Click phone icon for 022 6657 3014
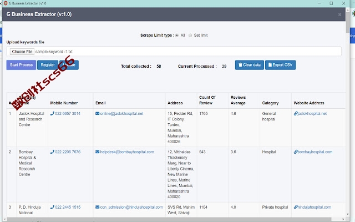The height and width of the screenshot is (222, 355). pos(52,113)
